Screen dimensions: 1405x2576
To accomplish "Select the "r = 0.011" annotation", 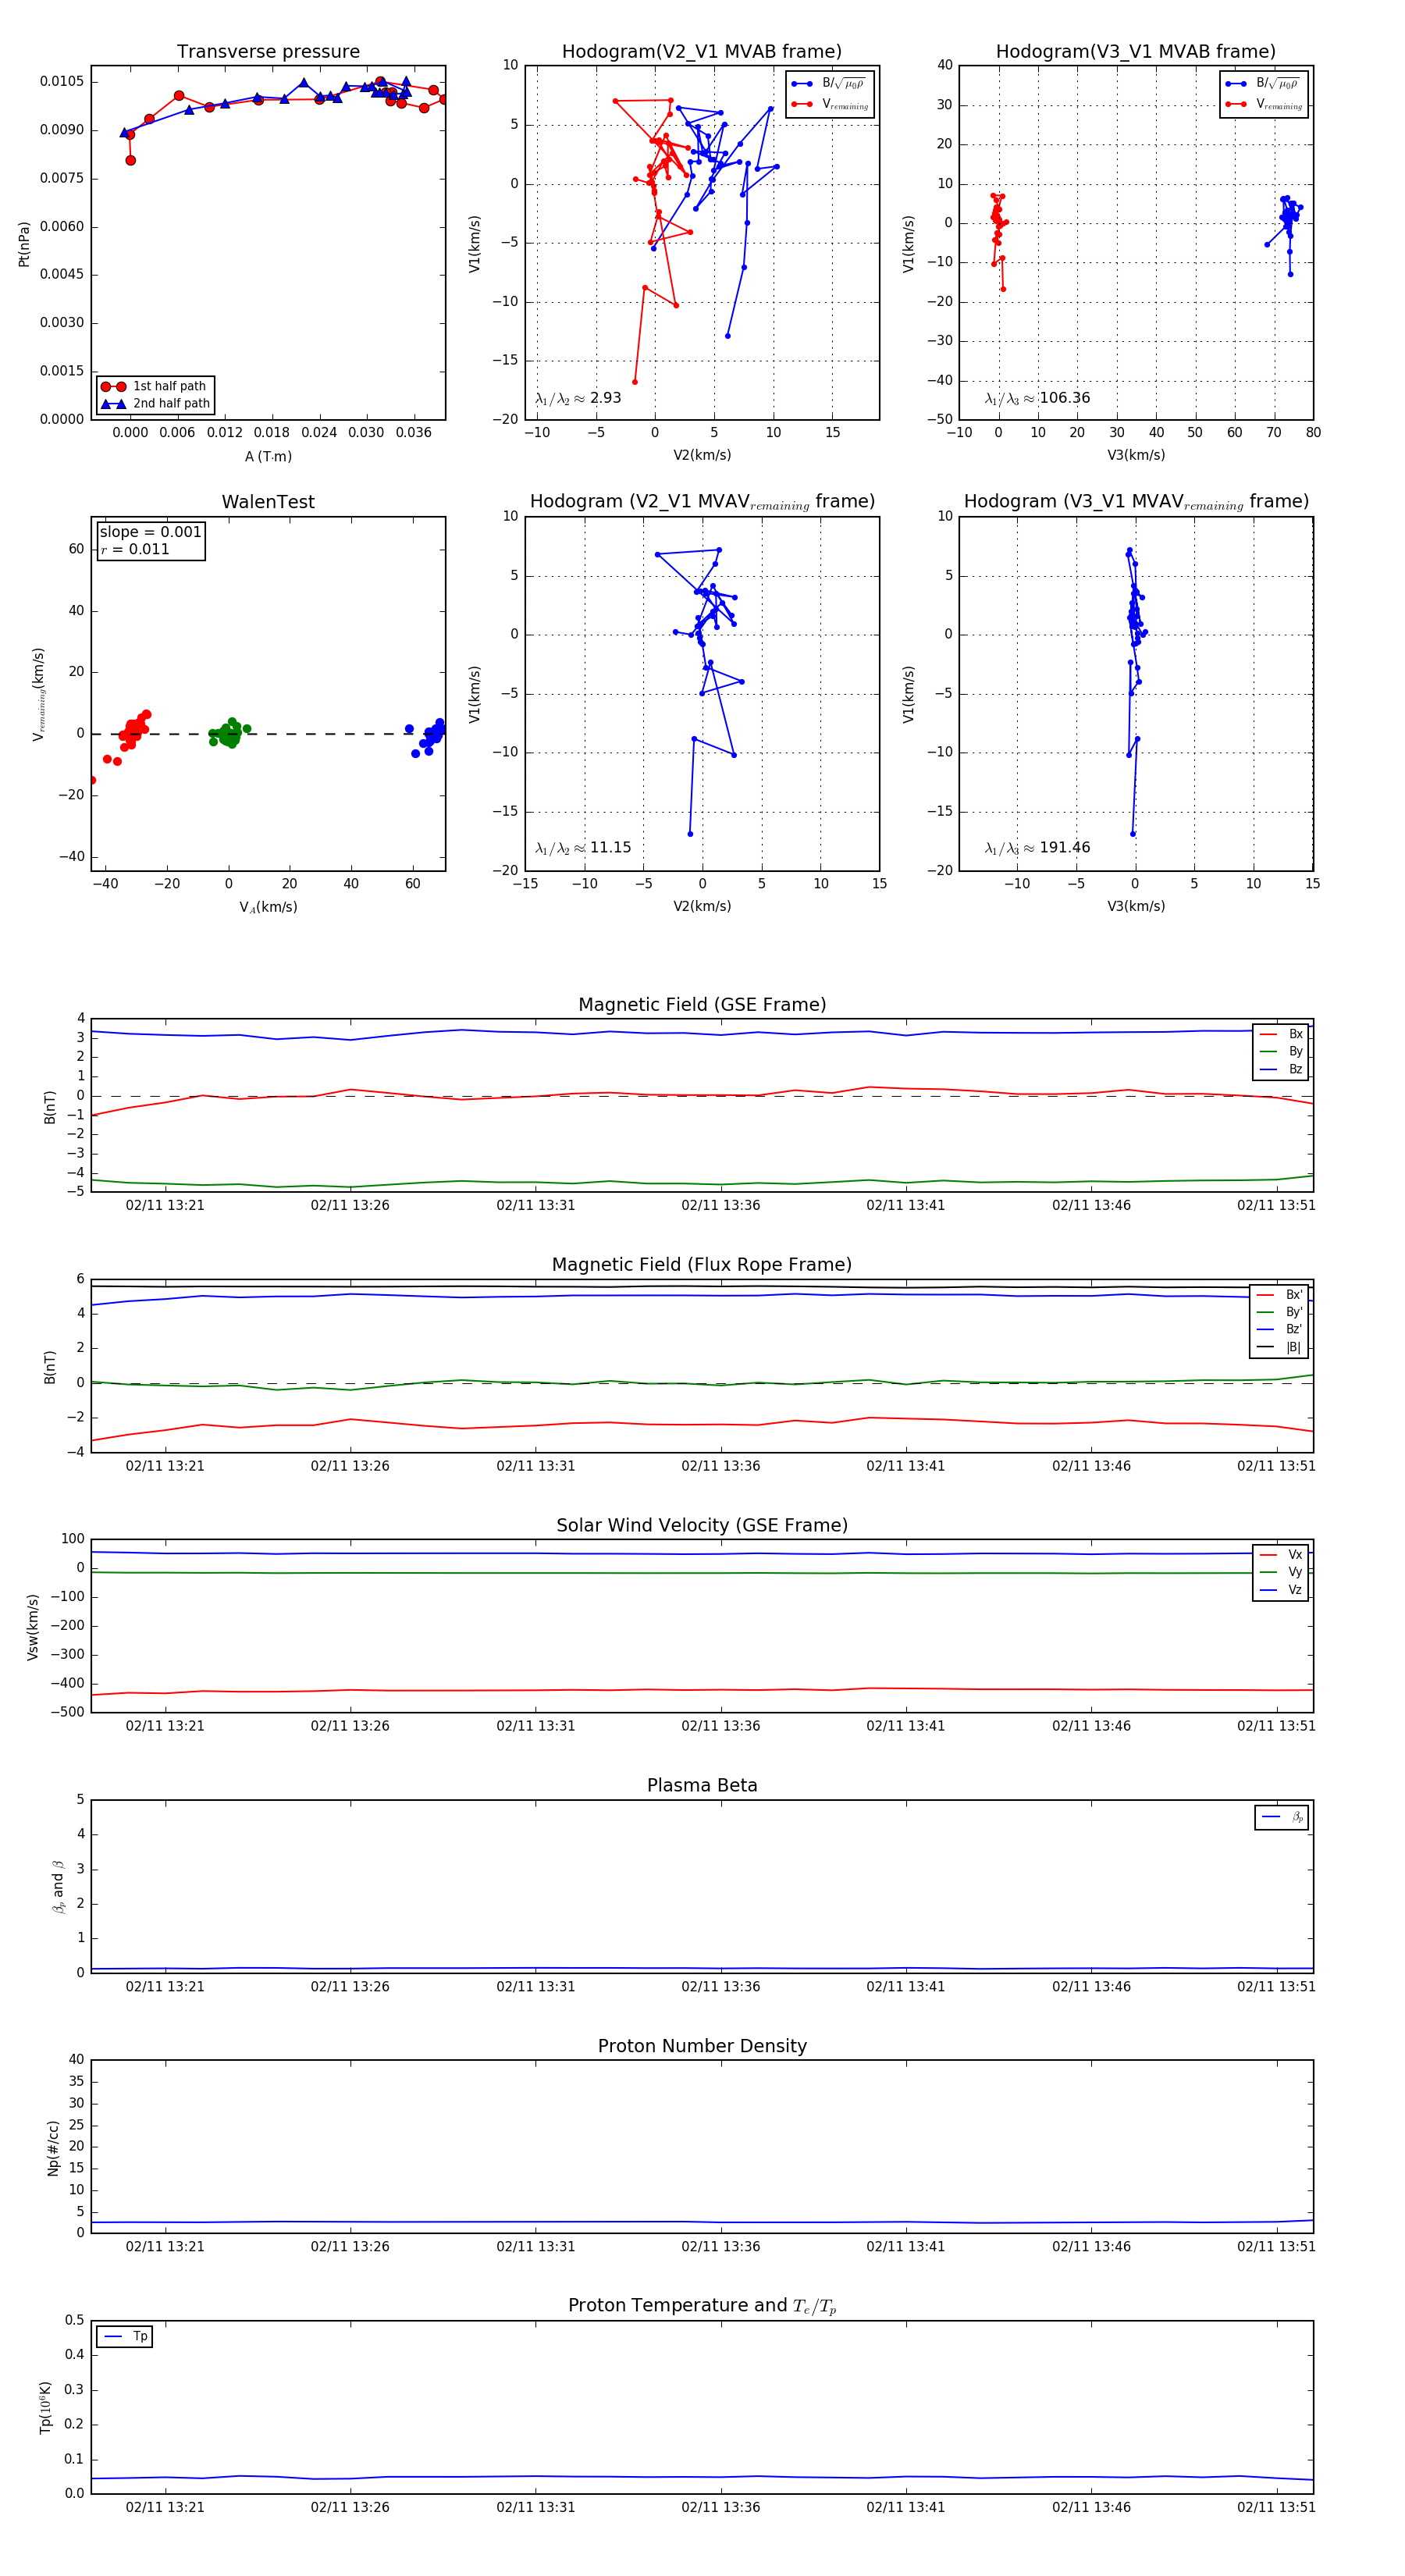I will click(x=135, y=549).
